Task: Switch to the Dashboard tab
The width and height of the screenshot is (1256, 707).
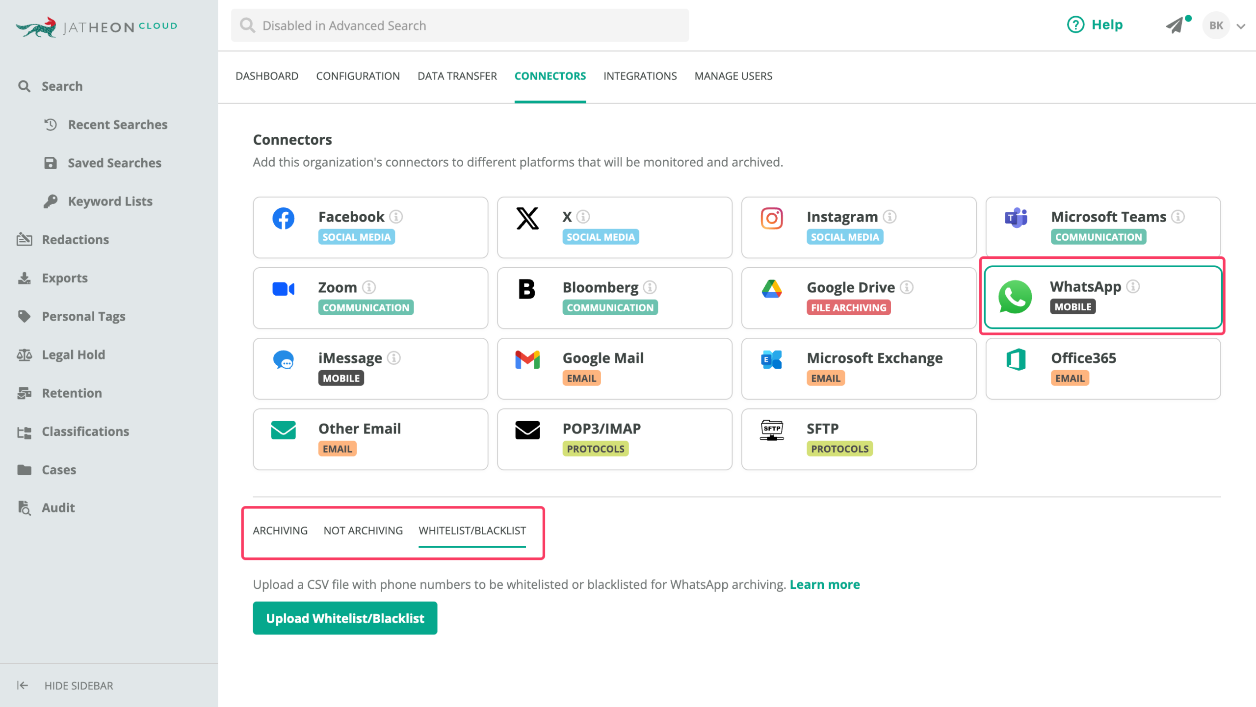Action: click(267, 76)
